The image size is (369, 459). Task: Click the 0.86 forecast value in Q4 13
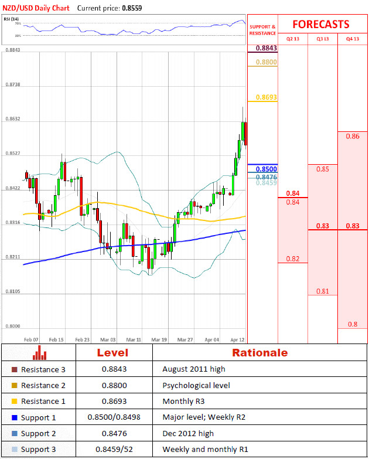click(x=353, y=136)
